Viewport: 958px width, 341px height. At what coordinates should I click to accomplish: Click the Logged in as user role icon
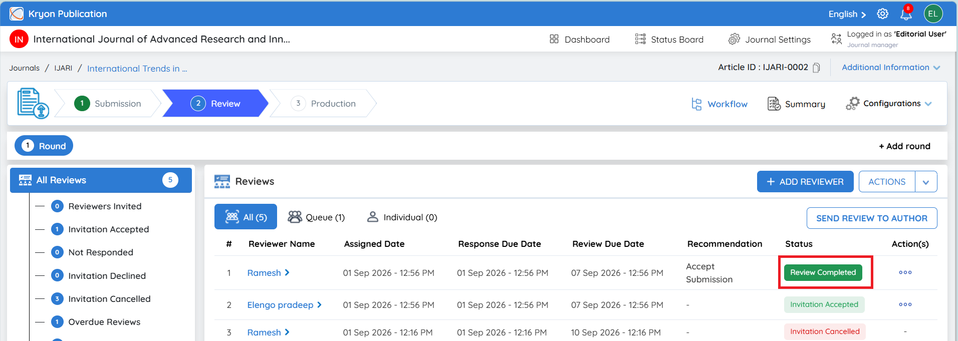pos(836,39)
